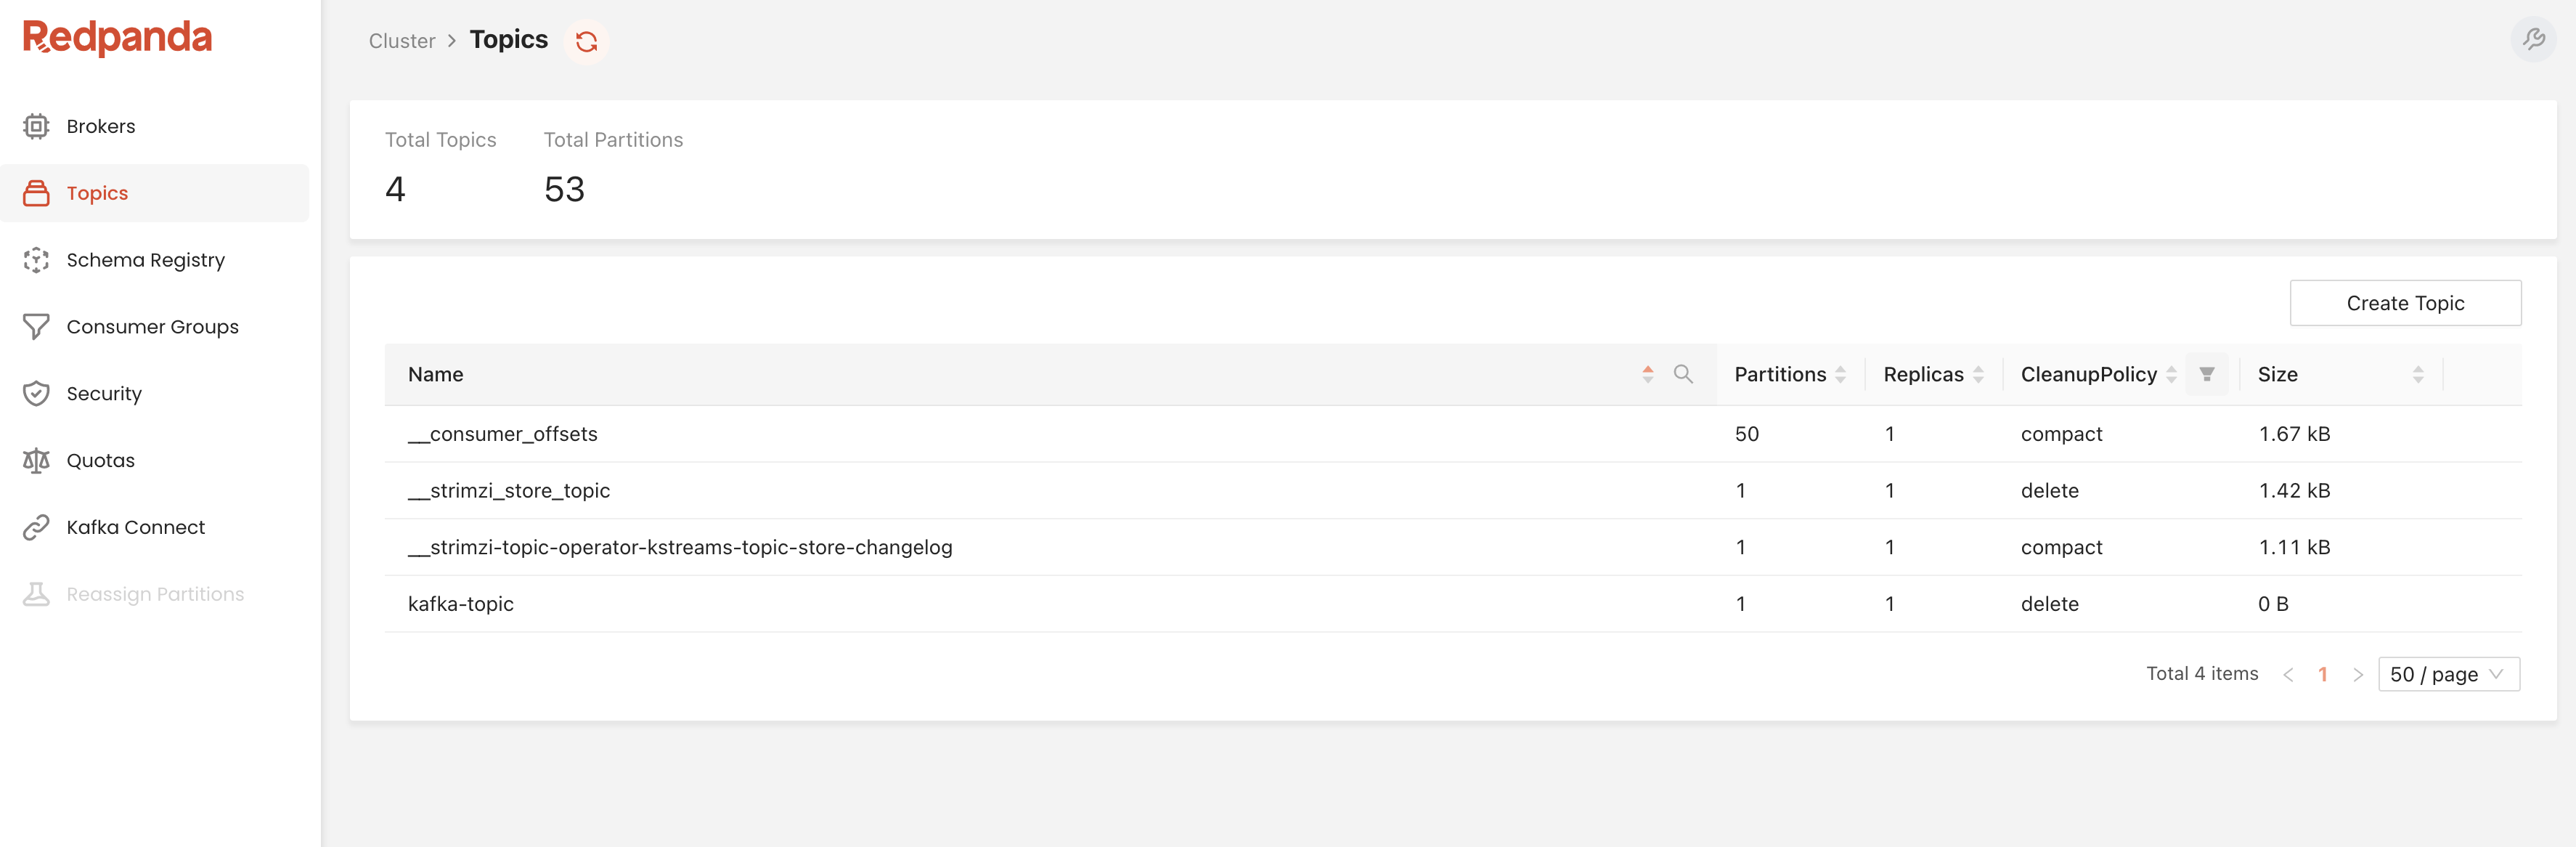Click the Create Topic button
Screen dimensions: 2576x847
pos(2404,303)
